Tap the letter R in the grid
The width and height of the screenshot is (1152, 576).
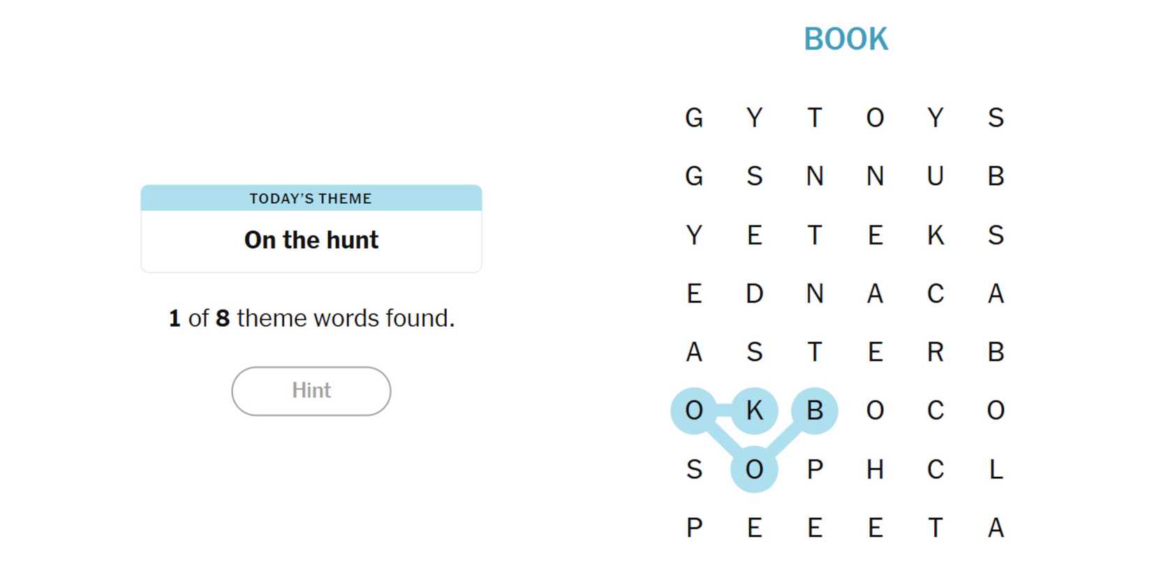(x=936, y=352)
